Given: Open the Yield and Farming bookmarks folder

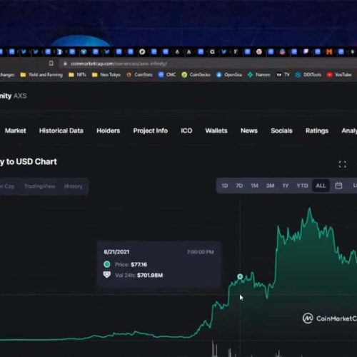Looking at the screenshot, I should click(41, 75).
